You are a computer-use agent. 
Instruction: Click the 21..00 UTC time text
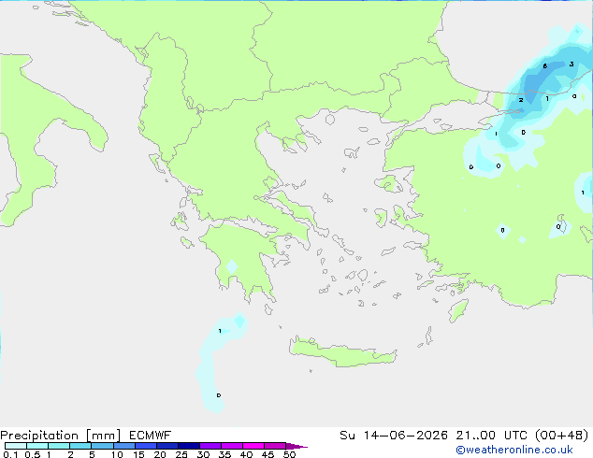click(492, 436)
